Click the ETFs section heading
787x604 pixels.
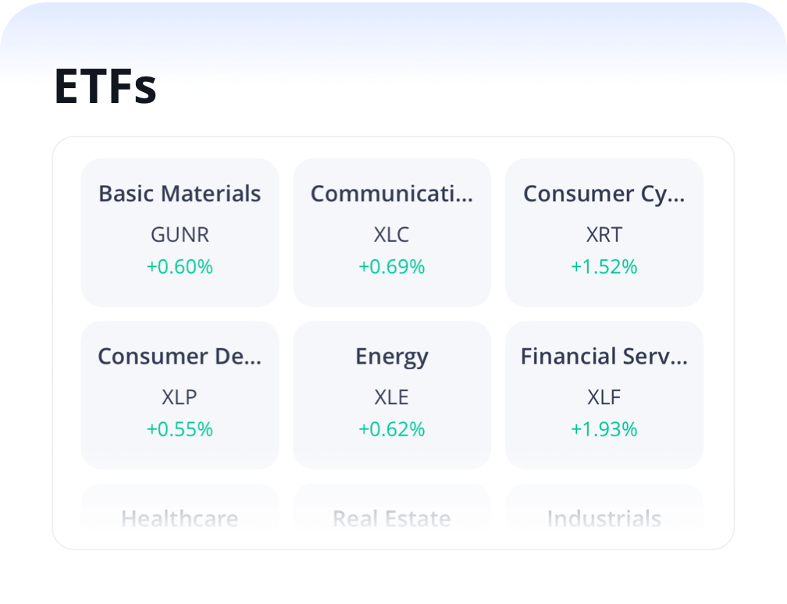tap(105, 86)
